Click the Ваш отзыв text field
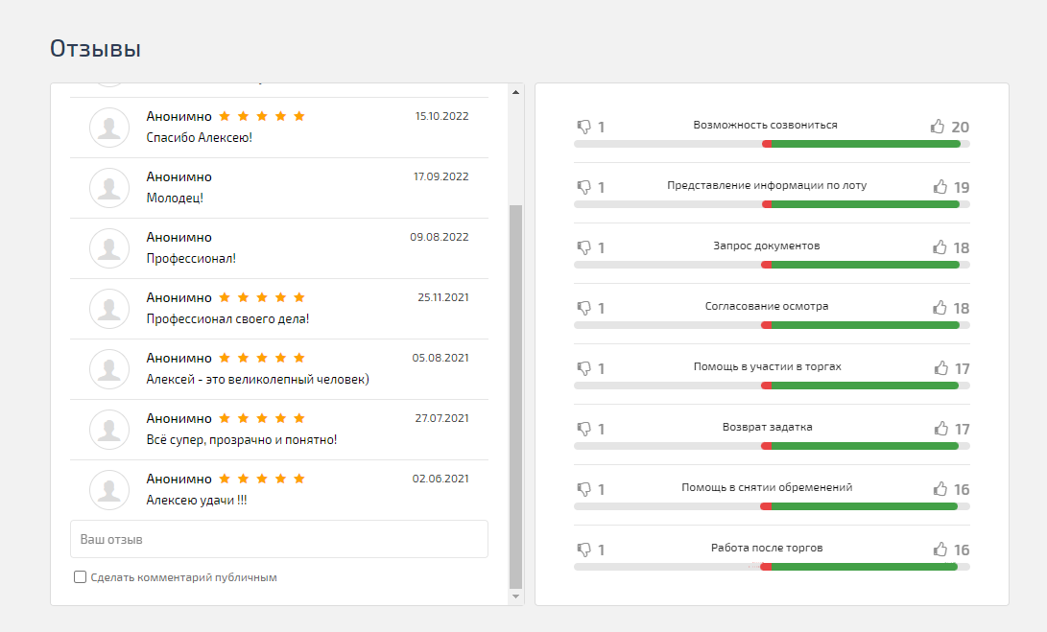Screen dimensions: 1047x632 coord(278,540)
